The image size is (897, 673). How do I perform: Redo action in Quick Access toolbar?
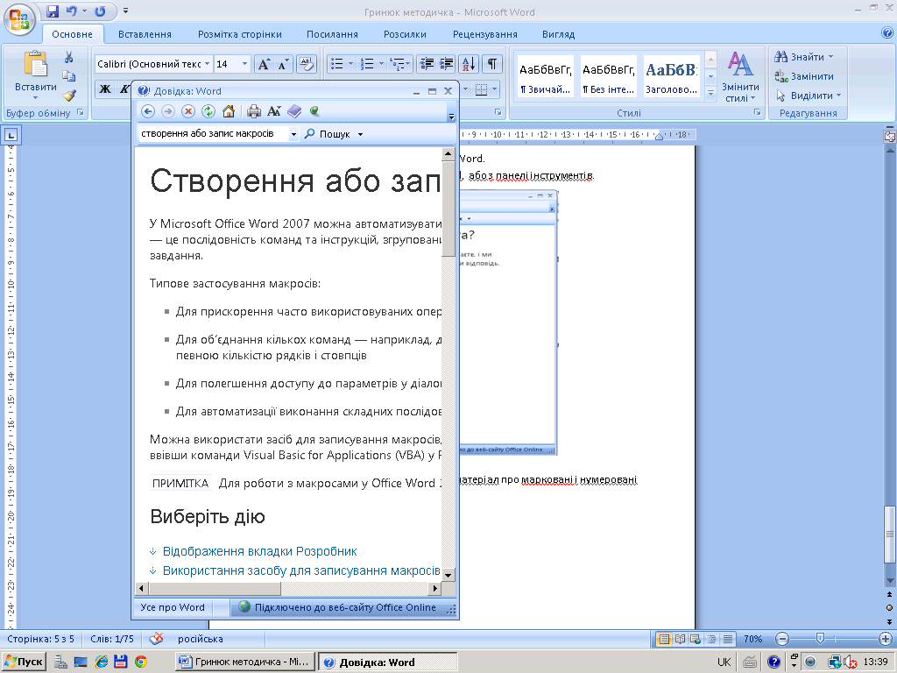click(100, 11)
